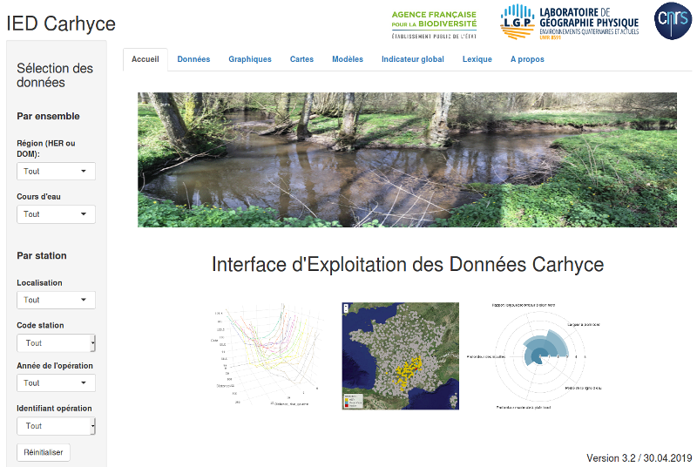
Task: Open the Région (HER ou DOM) dropdown
Action: (56, 172)
